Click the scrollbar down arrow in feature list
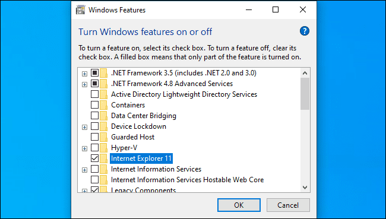 [305, 188]
